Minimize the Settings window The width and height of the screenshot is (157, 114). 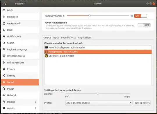pos(147,4)
